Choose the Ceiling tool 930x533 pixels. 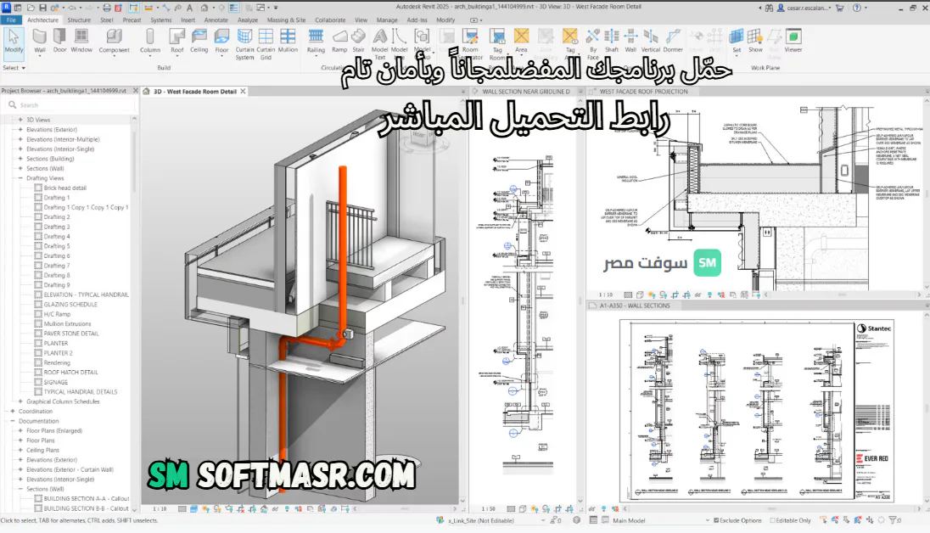pyautogui.click(x=199, y=42)
